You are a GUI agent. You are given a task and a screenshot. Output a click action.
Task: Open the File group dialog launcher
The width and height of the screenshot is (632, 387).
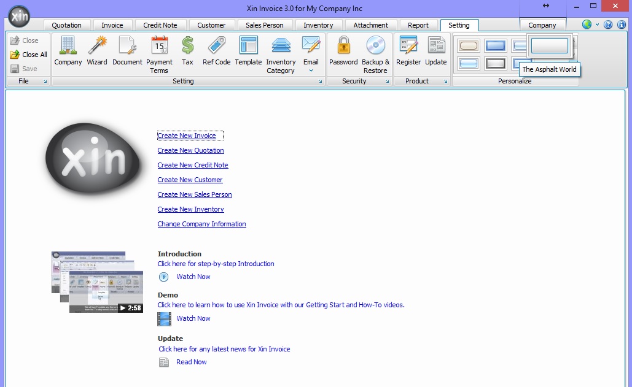click(45, 81)
